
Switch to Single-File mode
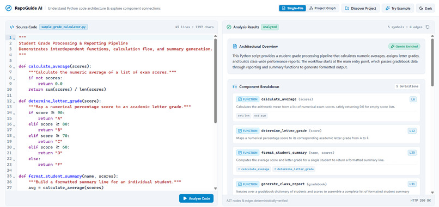[x=292, y=8]
